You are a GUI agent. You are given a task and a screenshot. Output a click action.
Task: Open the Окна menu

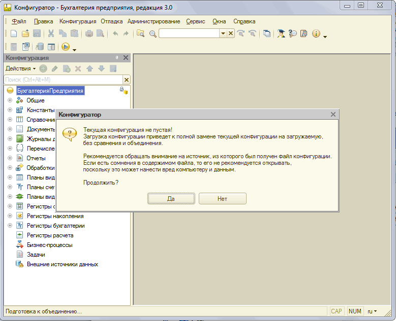[x=219, y=21]
